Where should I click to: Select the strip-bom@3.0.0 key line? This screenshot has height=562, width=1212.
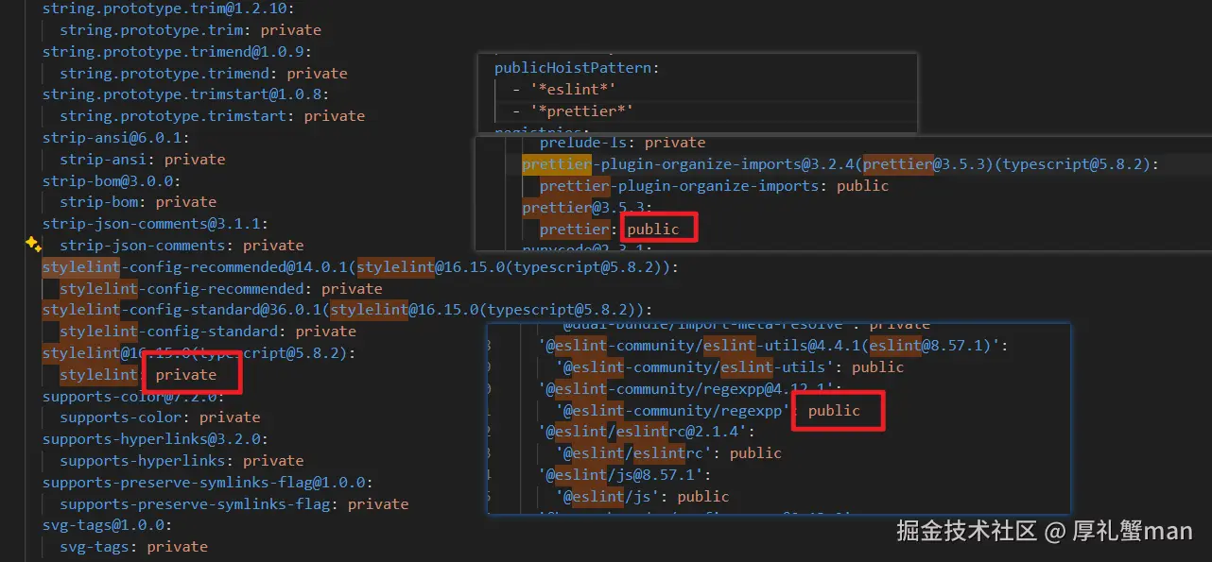(x=112, y=180)
